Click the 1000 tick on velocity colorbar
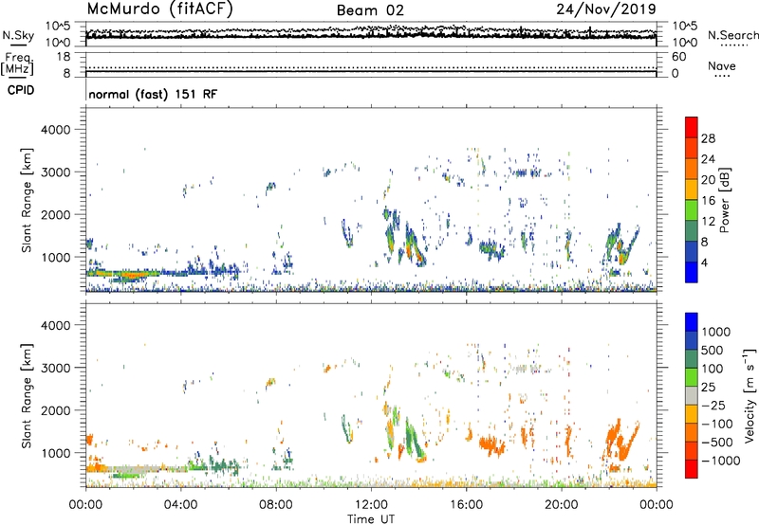The image size is (759, 525). (716, 332)
